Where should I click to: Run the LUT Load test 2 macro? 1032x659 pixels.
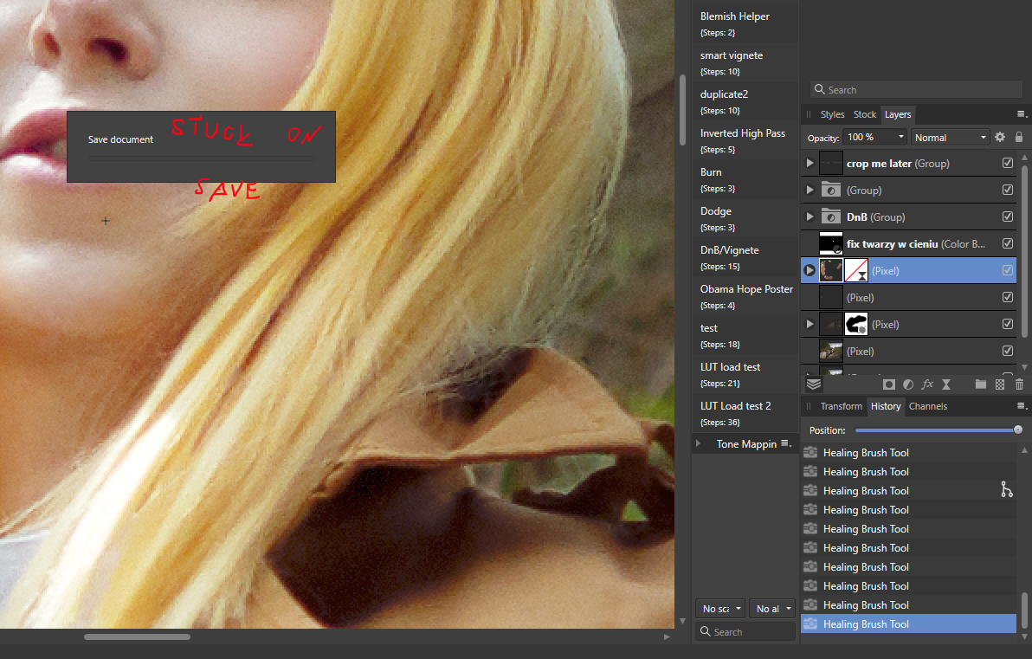[745, 413]
